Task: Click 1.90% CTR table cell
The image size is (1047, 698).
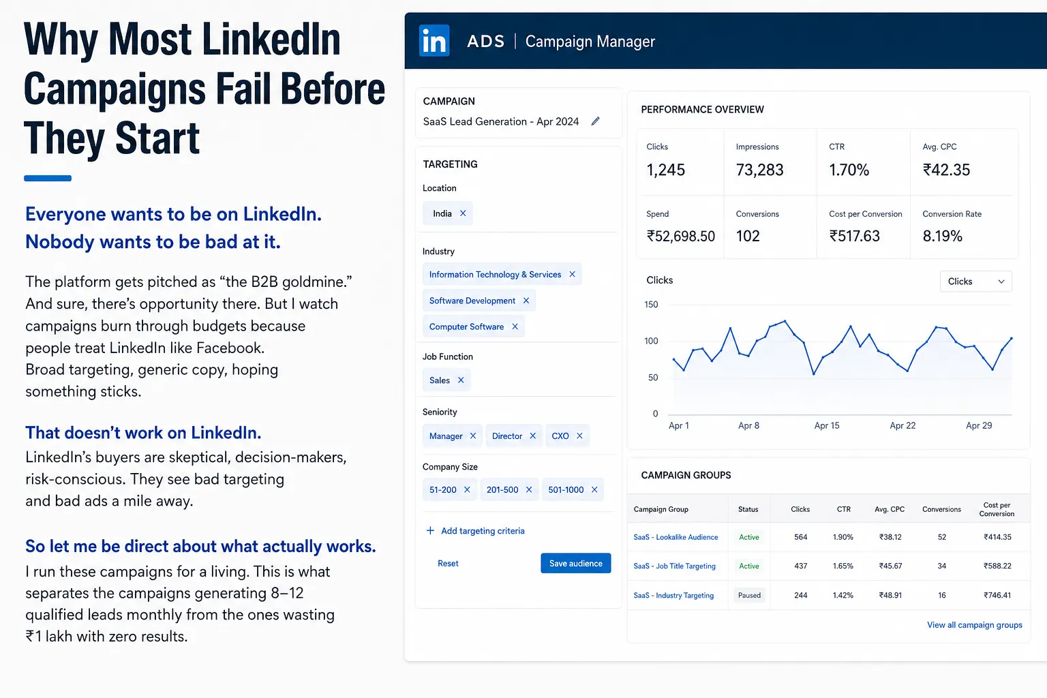Action: pyautogui.click(x=843, y=537)
